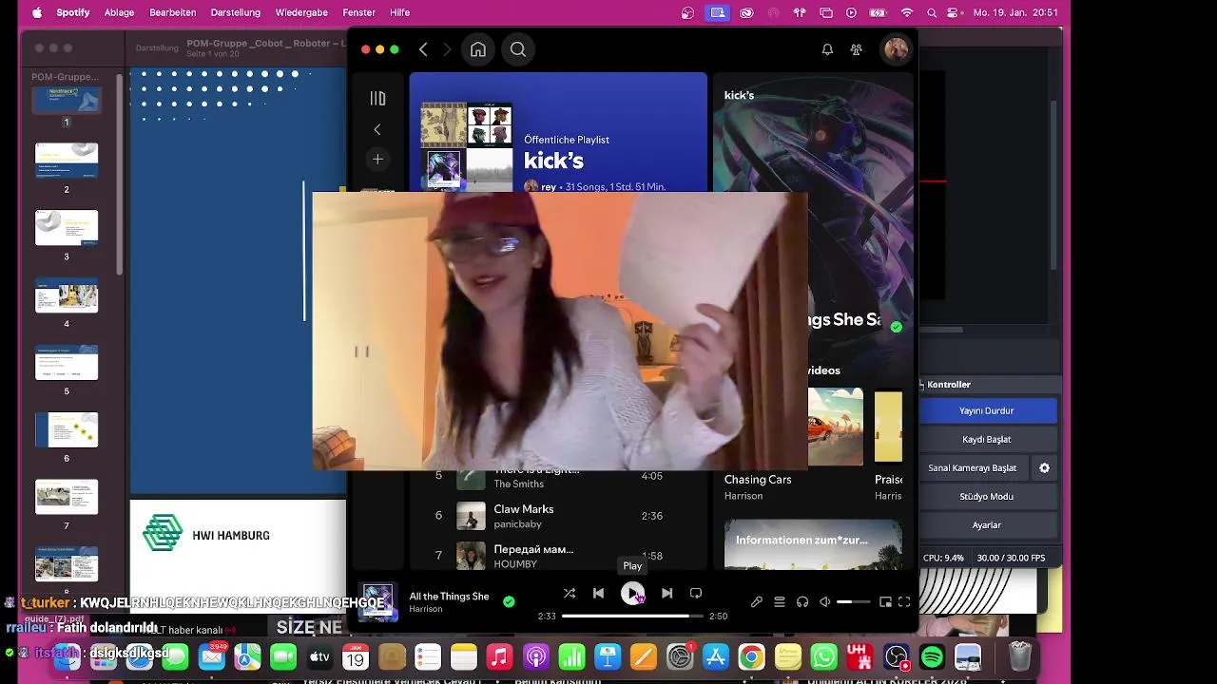Click the kick's playlist cover collage
1217x684 pixels.
[x=467, y=147]
